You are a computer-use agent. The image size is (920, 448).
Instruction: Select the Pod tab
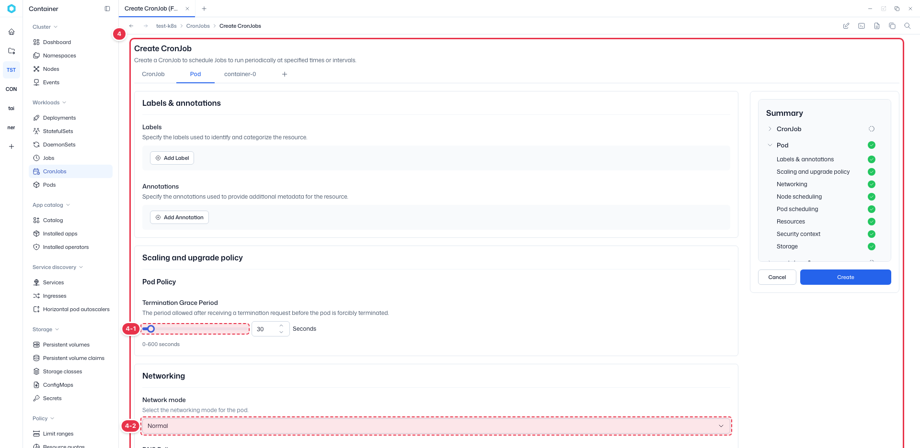pyautogui.click(x=195, y=74)
